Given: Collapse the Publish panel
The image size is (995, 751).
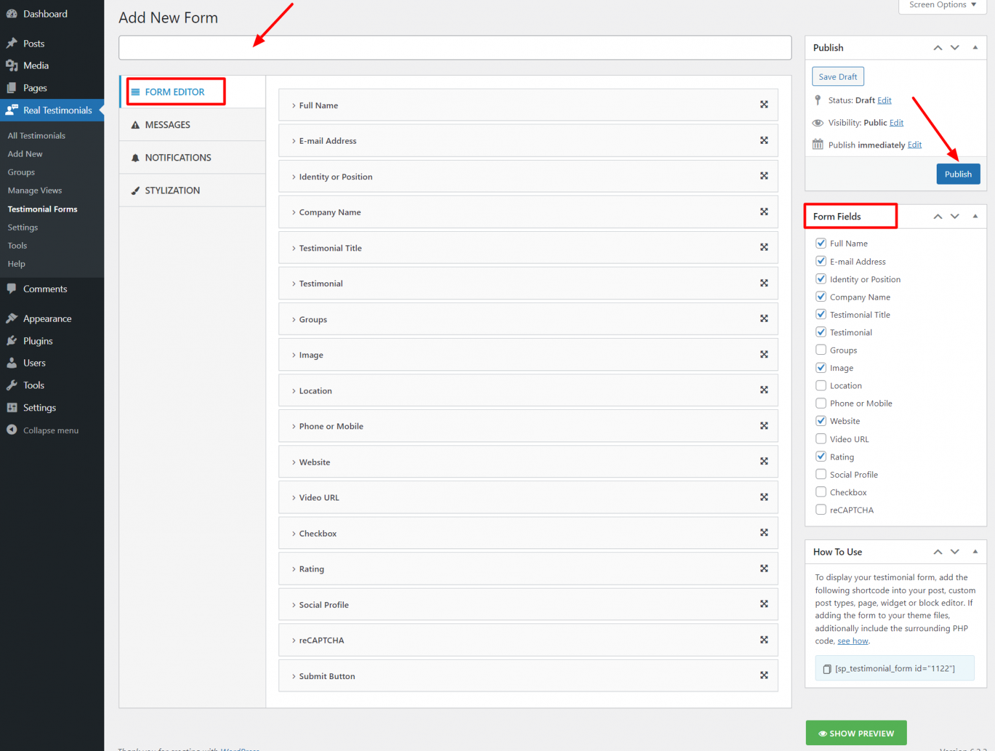Looking at the screenshot, I should pos(975,47).
